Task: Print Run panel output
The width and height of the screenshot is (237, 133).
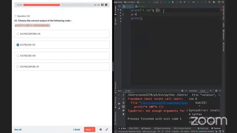Action: coord(123,110)
